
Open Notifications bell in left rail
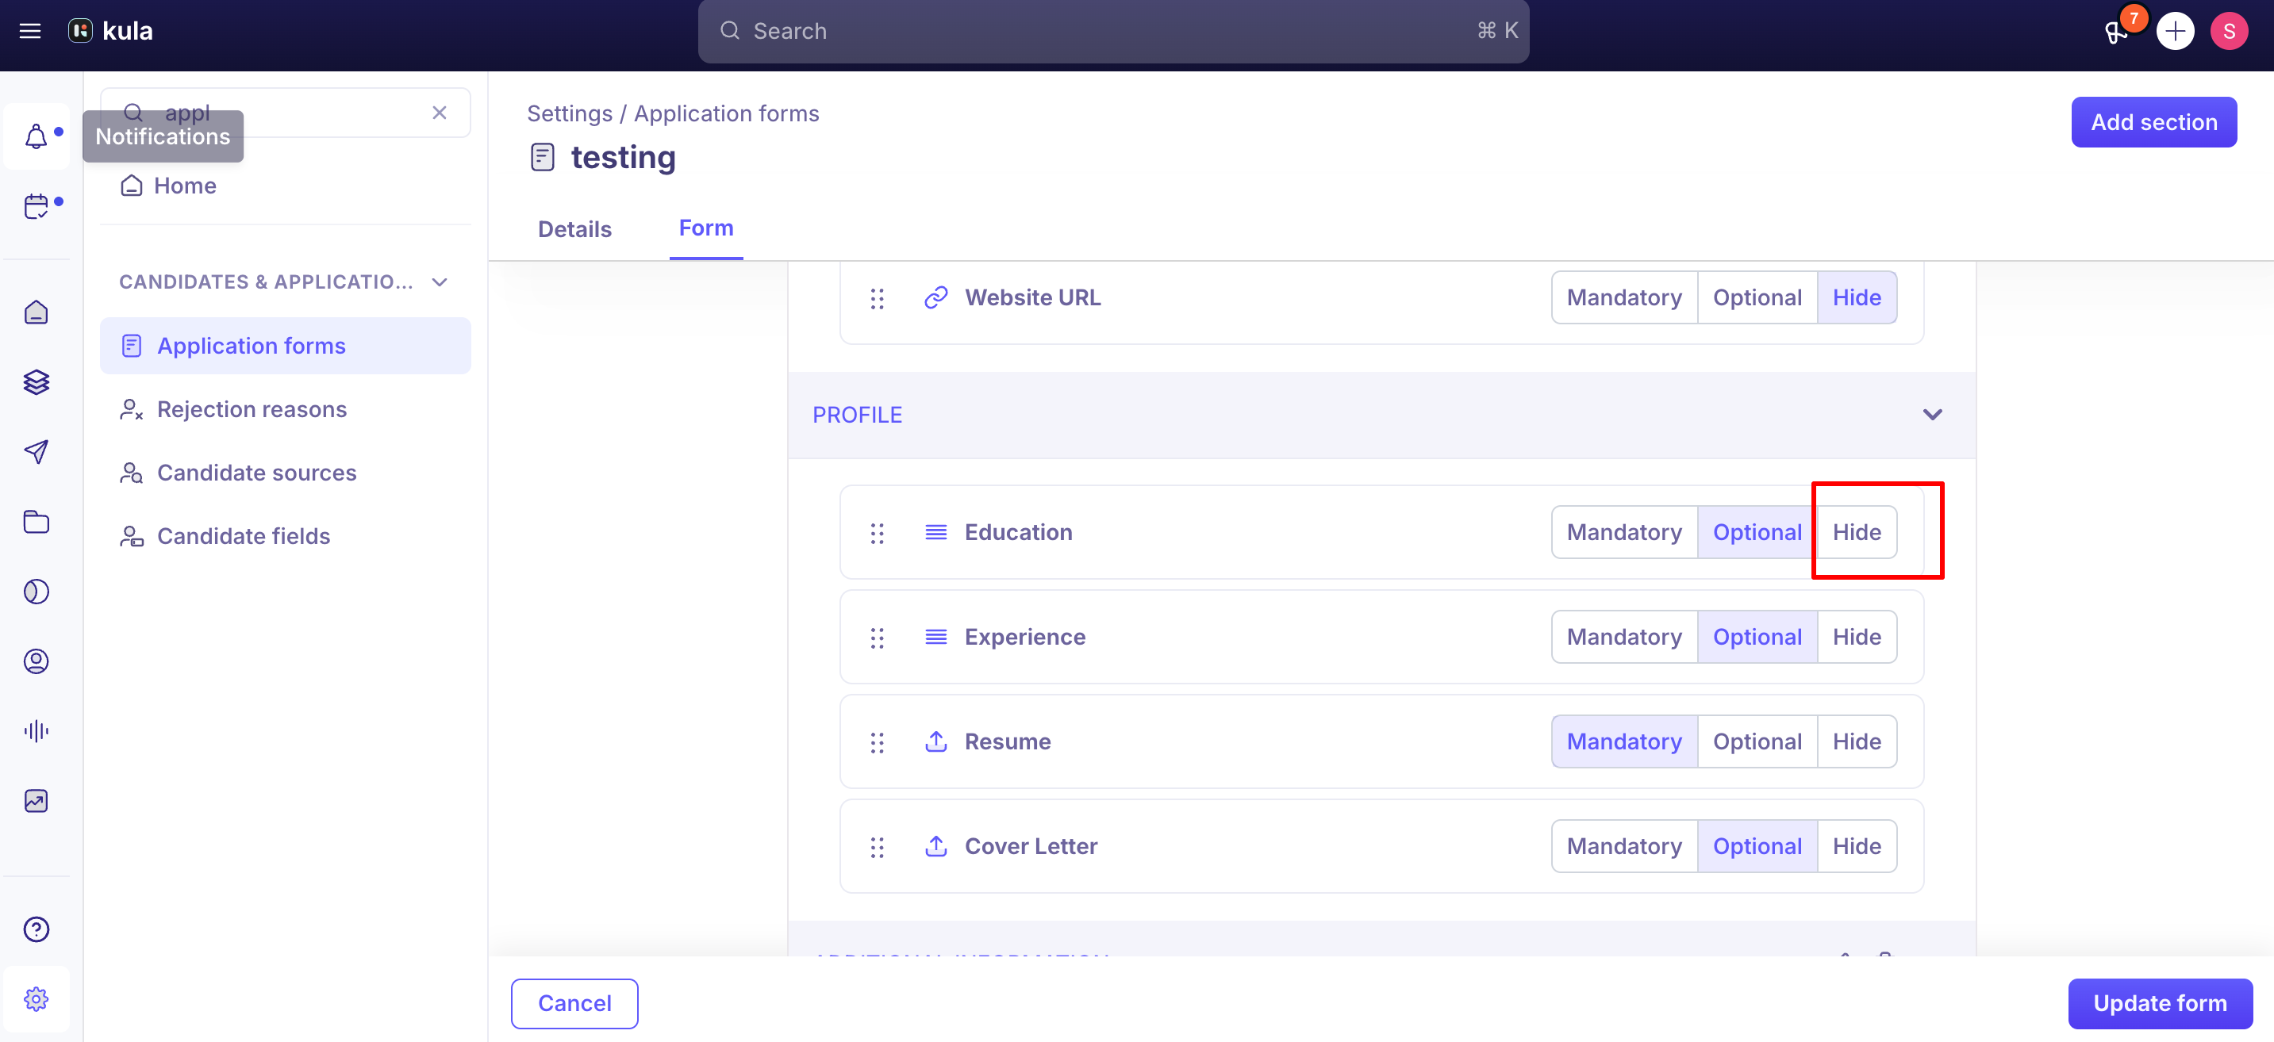point(36,136)
